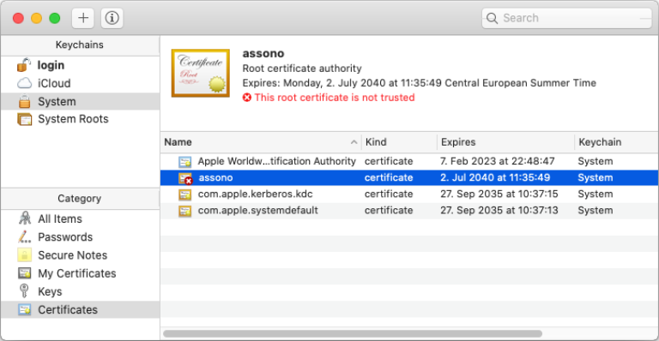
Task: Show All Items category
Action: pos(81,219)
